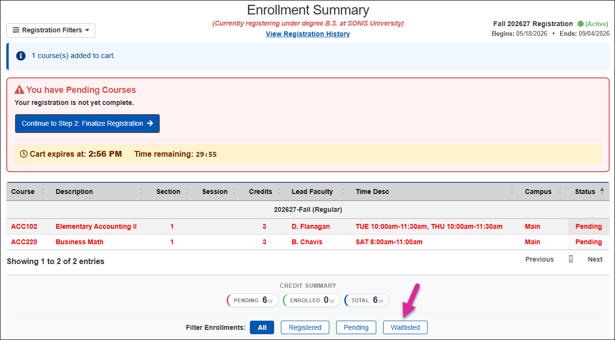Click the PENDING 6 cr credit badge
The height and width of the screenshot is (340, 615).
coord(253,300)
